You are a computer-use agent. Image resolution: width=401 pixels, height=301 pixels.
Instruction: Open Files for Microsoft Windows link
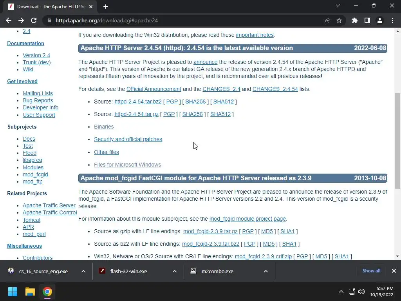click(x=127, y=165)
